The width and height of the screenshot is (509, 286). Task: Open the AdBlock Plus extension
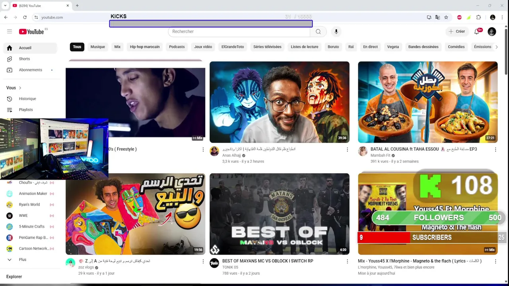pos(459,17)
